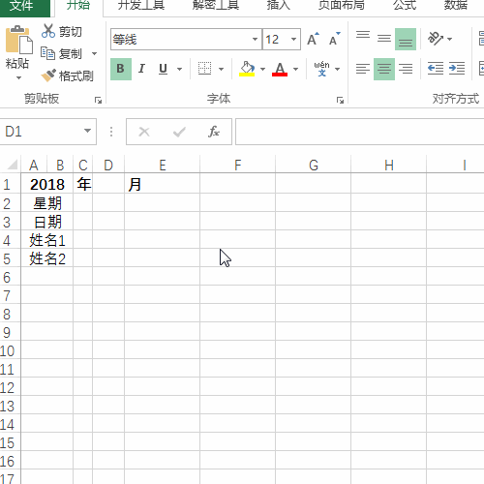Decrease indent icon
This screenshot has width=484, height=484.
pyautogui.click(x=436, y=69)
